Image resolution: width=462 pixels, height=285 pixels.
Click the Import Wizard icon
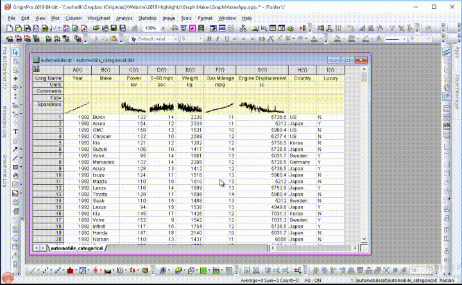pyautogui.click(x=9, y=39)
